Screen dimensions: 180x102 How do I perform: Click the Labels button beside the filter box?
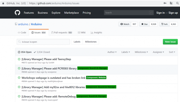pos(77,42)
